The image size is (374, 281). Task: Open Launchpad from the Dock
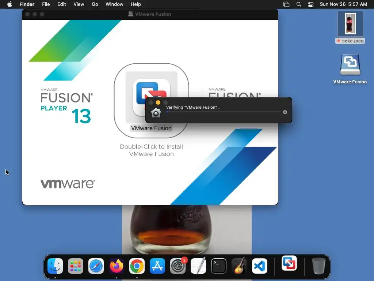76,266
